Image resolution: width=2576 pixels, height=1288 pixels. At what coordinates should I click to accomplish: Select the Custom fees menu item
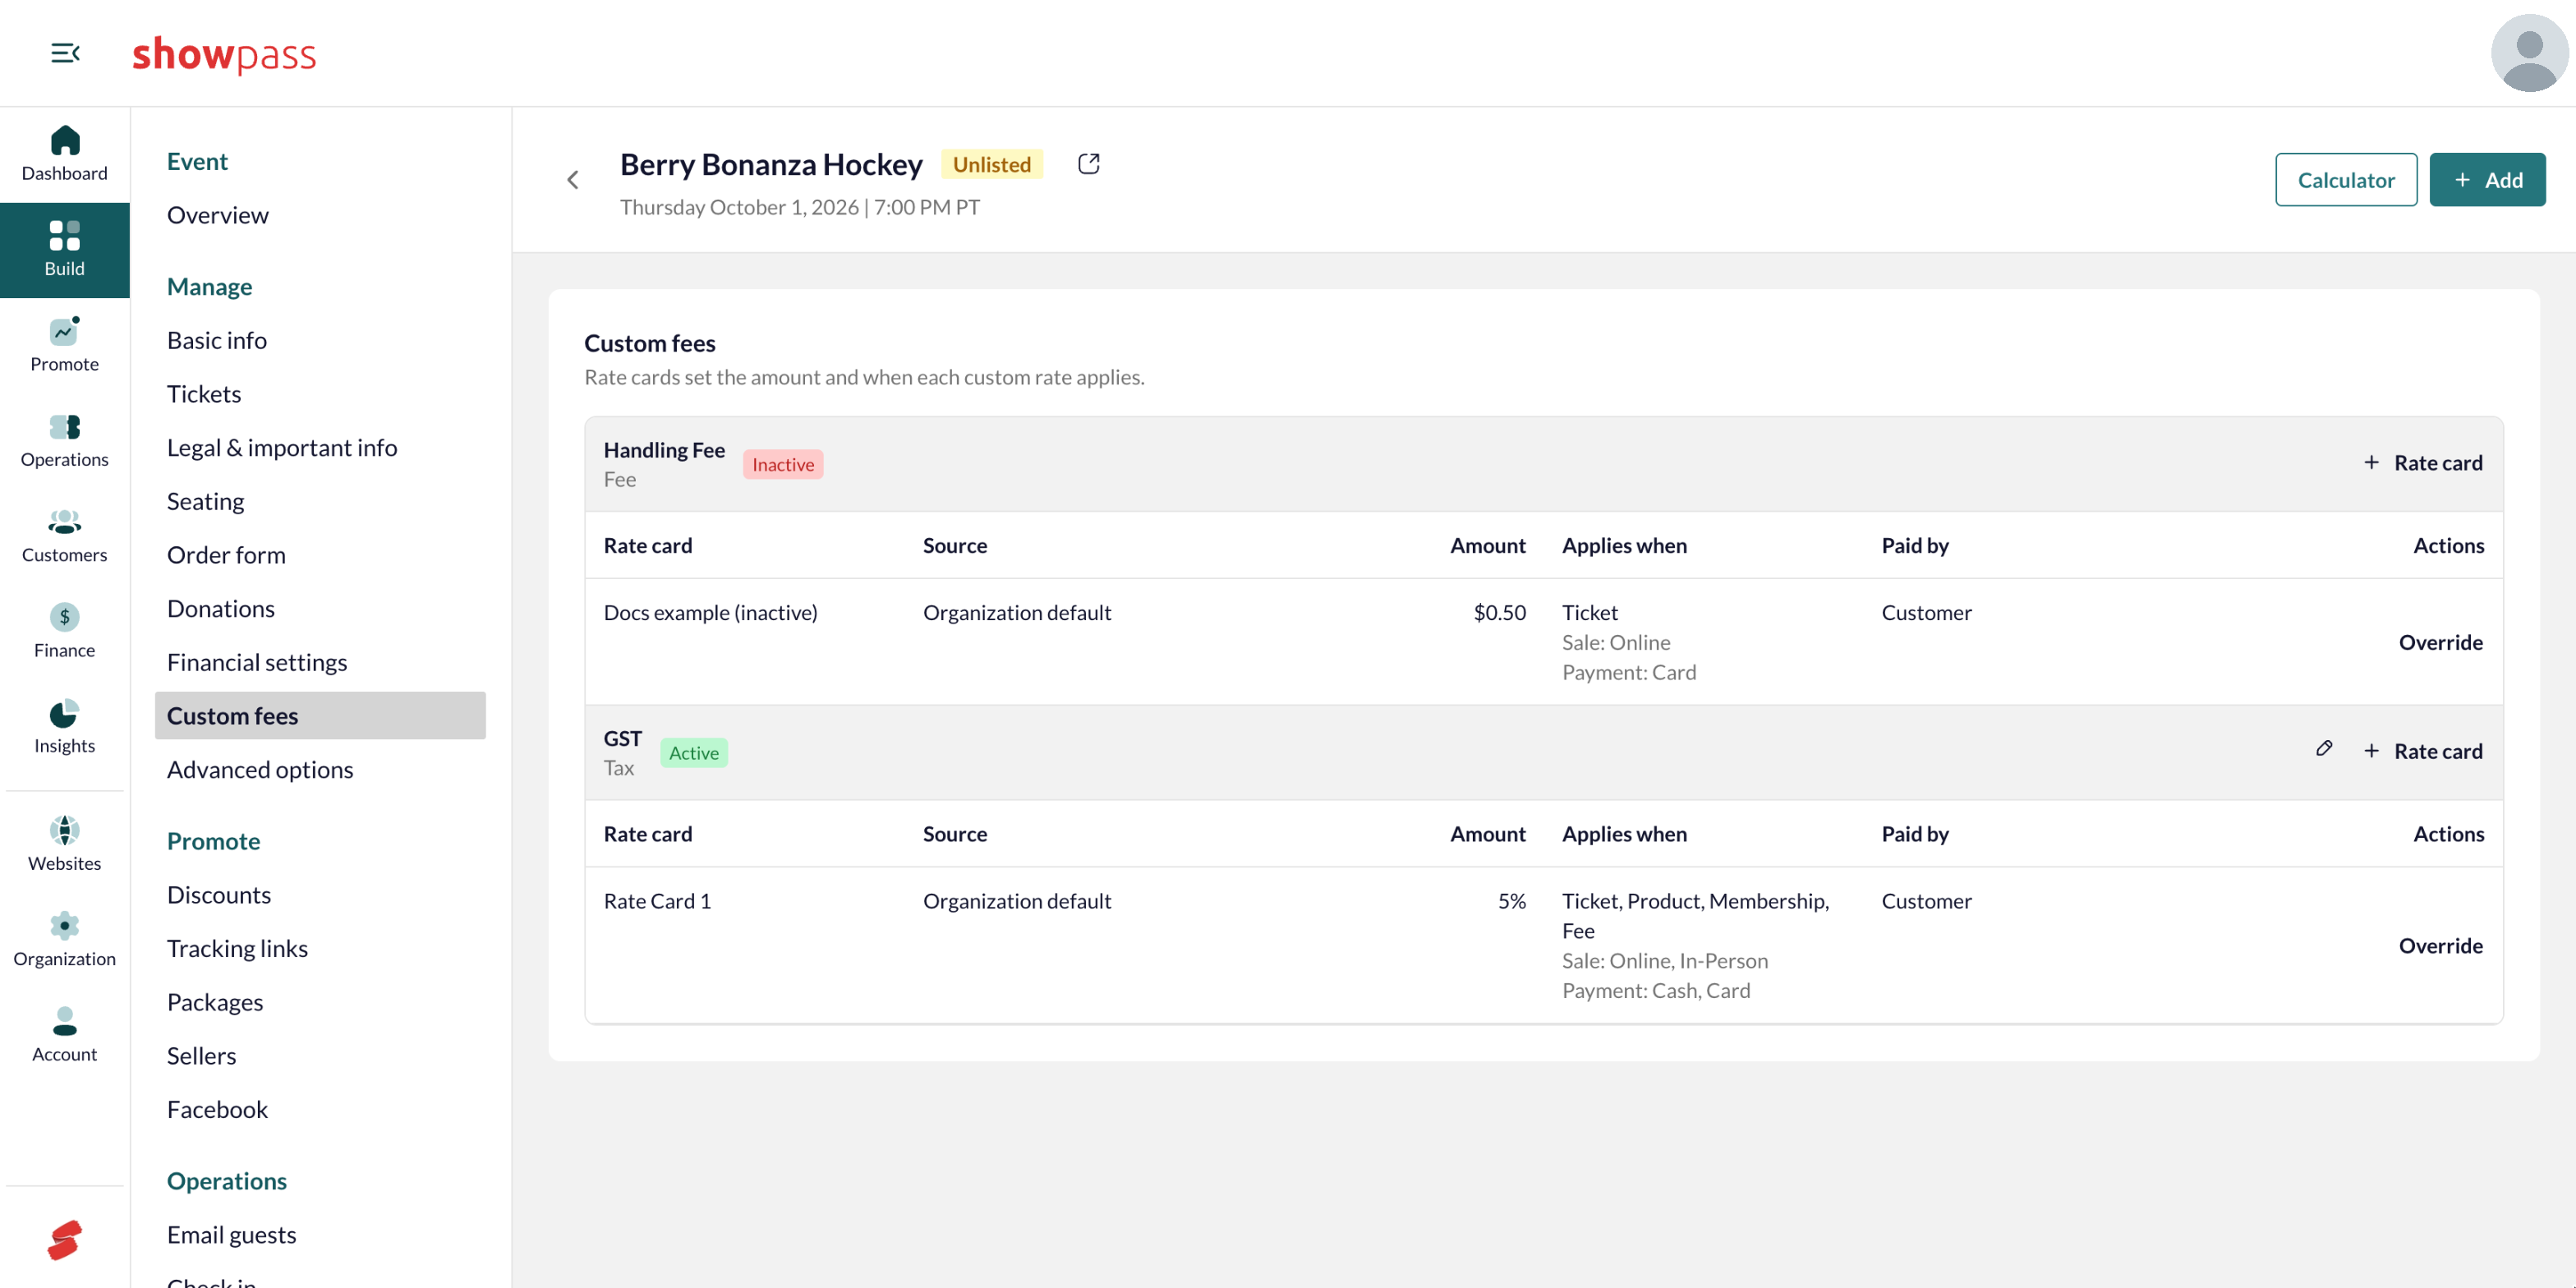(320, 716)
